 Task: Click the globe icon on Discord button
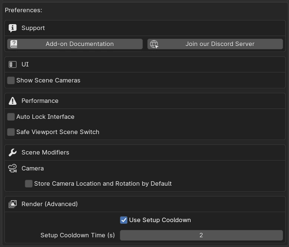pos(154,44)
